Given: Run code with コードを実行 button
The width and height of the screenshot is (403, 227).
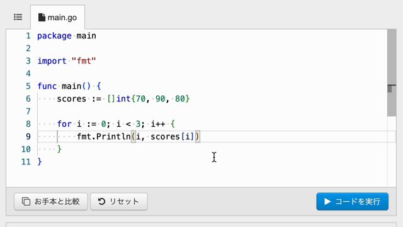Looking at the screenshot, I should (353, 202).
